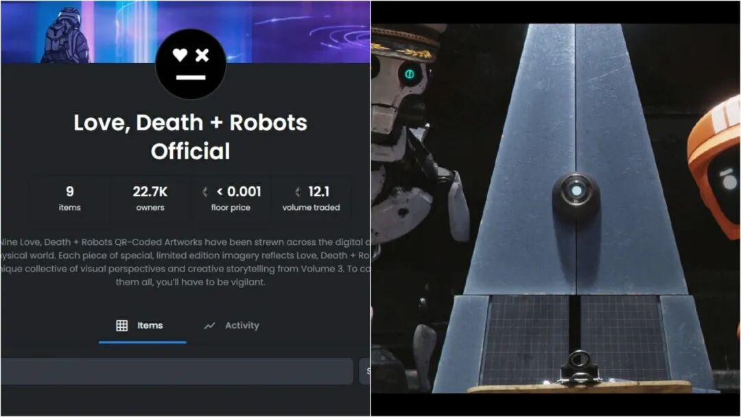Click the Ethereum symbol beside 12.1 volume
The height and width of the screenshot is (417, 741).
[298, 192]
